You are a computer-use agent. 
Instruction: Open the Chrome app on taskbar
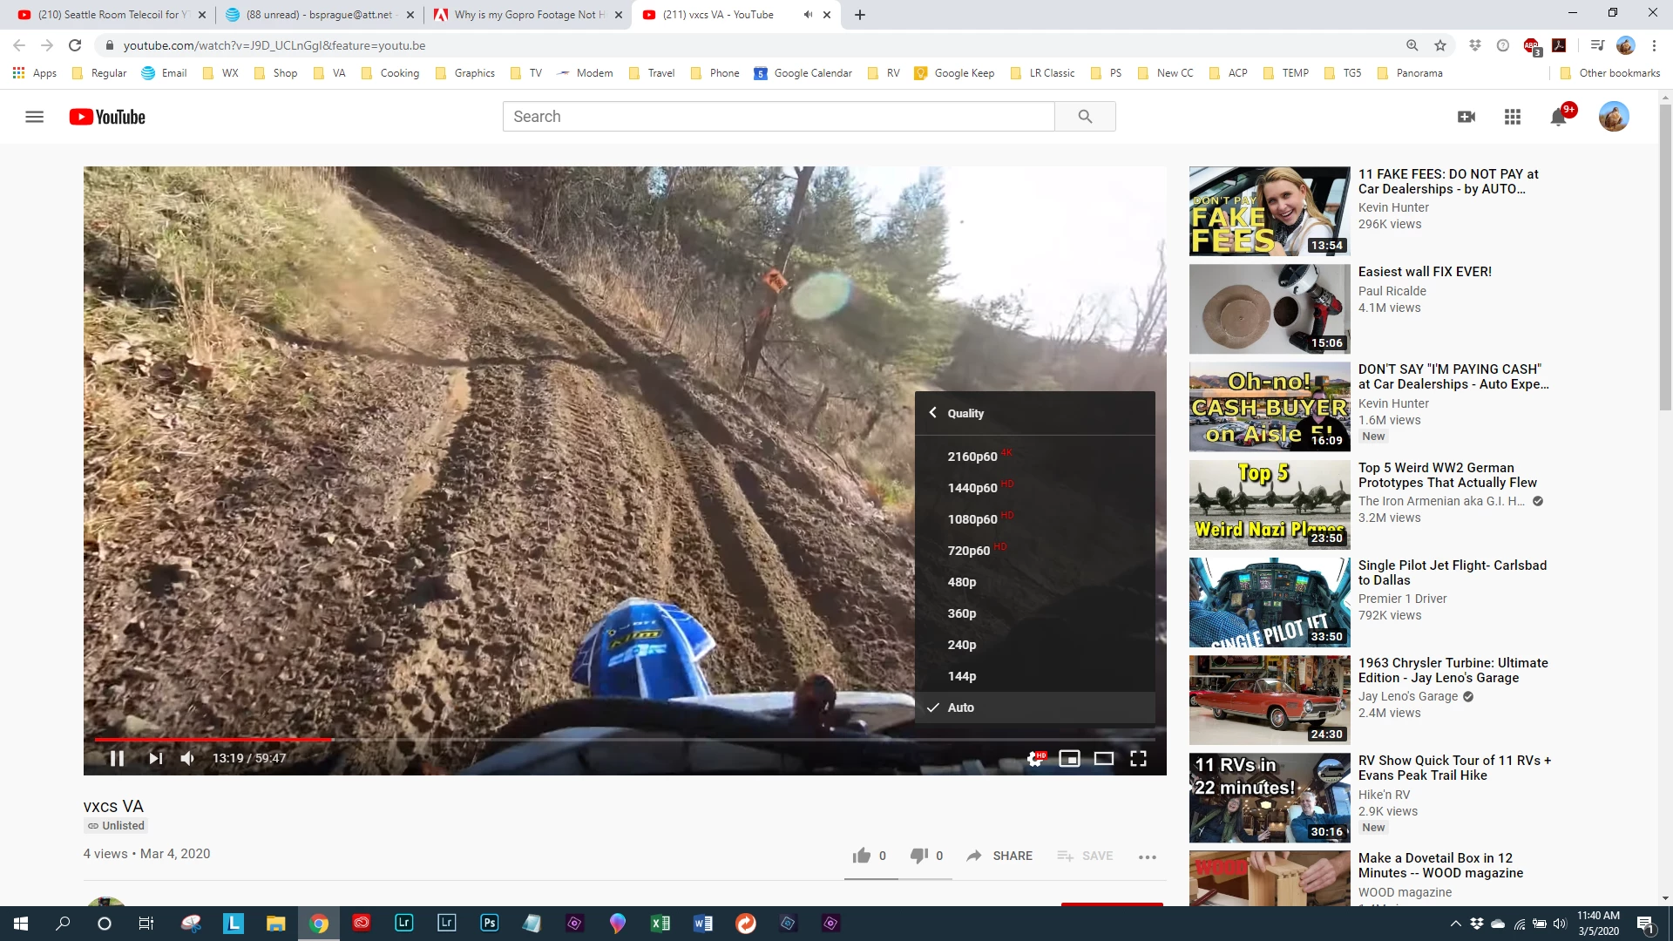pos(319,924)
